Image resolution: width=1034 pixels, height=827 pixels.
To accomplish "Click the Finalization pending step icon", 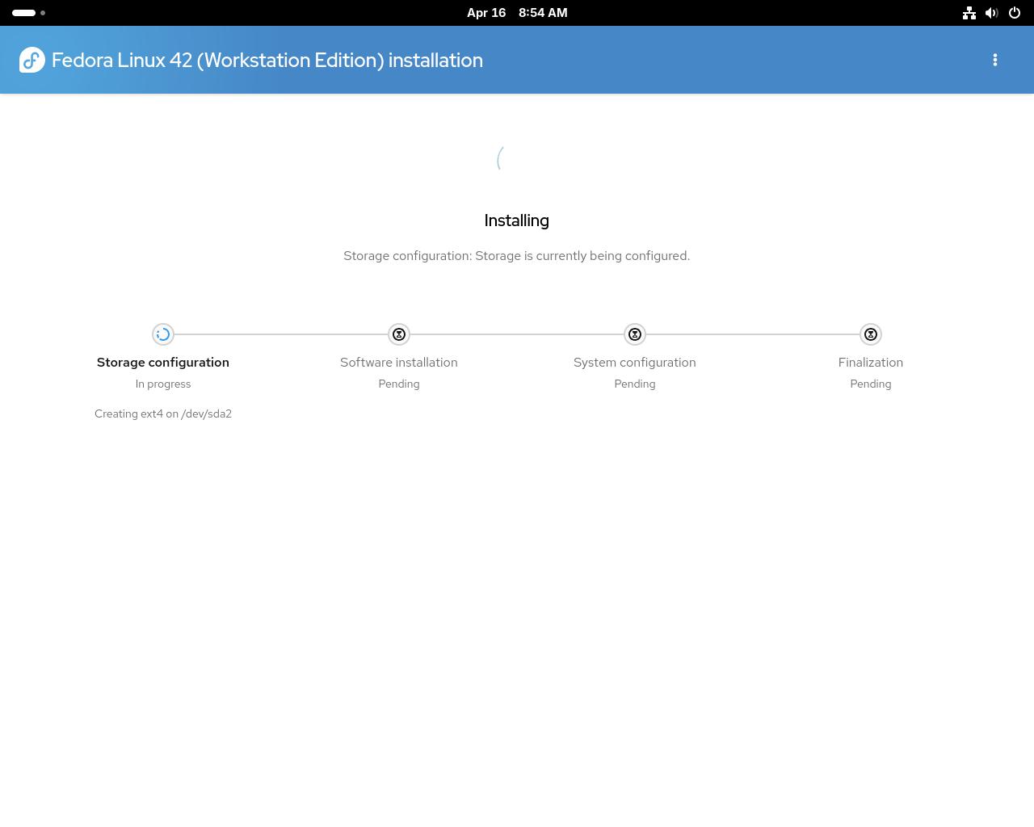I will point(871,334).
